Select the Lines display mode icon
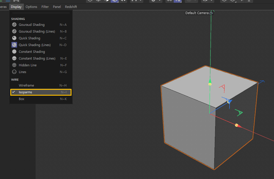274x179 pixels. 14,72
